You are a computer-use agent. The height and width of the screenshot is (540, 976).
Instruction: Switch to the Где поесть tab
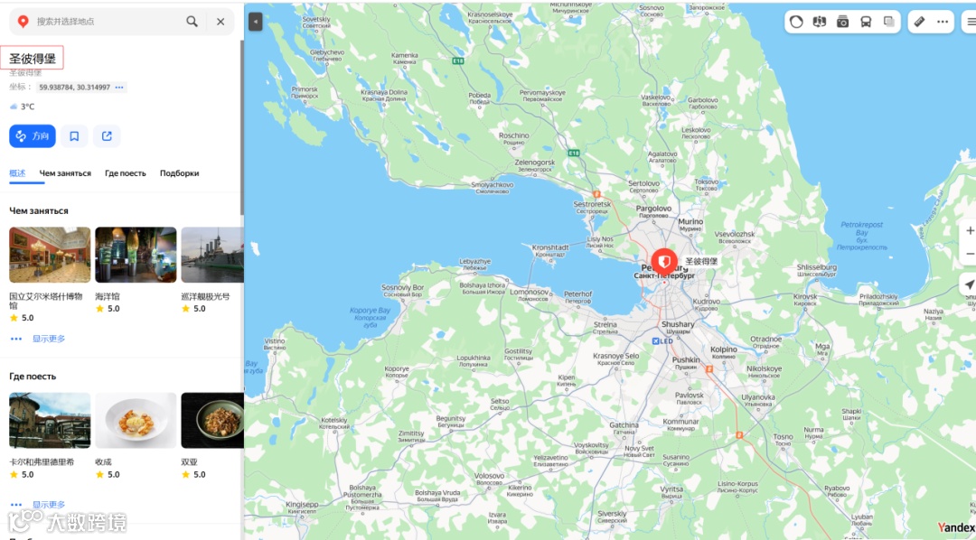click(125, 173)
